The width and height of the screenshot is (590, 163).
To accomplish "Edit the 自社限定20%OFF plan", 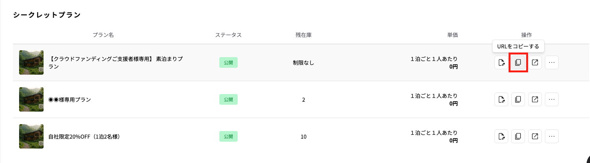I will [501, 136].
